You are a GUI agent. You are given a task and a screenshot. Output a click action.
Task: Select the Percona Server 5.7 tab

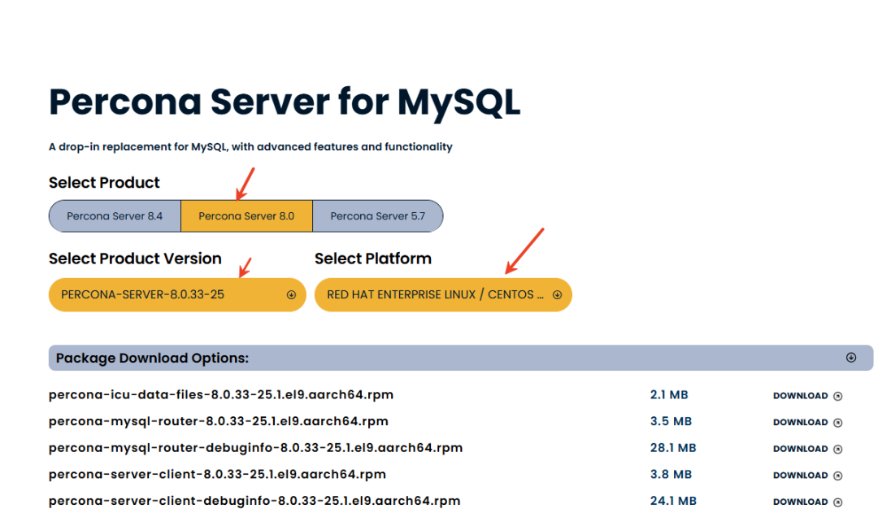tap(378, 216)
